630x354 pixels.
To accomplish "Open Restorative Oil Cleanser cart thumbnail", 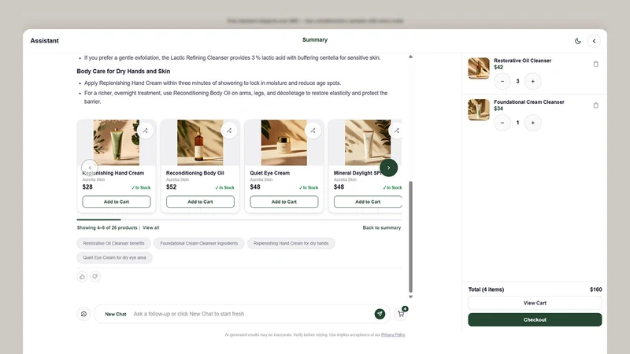I will pos(479,68).
